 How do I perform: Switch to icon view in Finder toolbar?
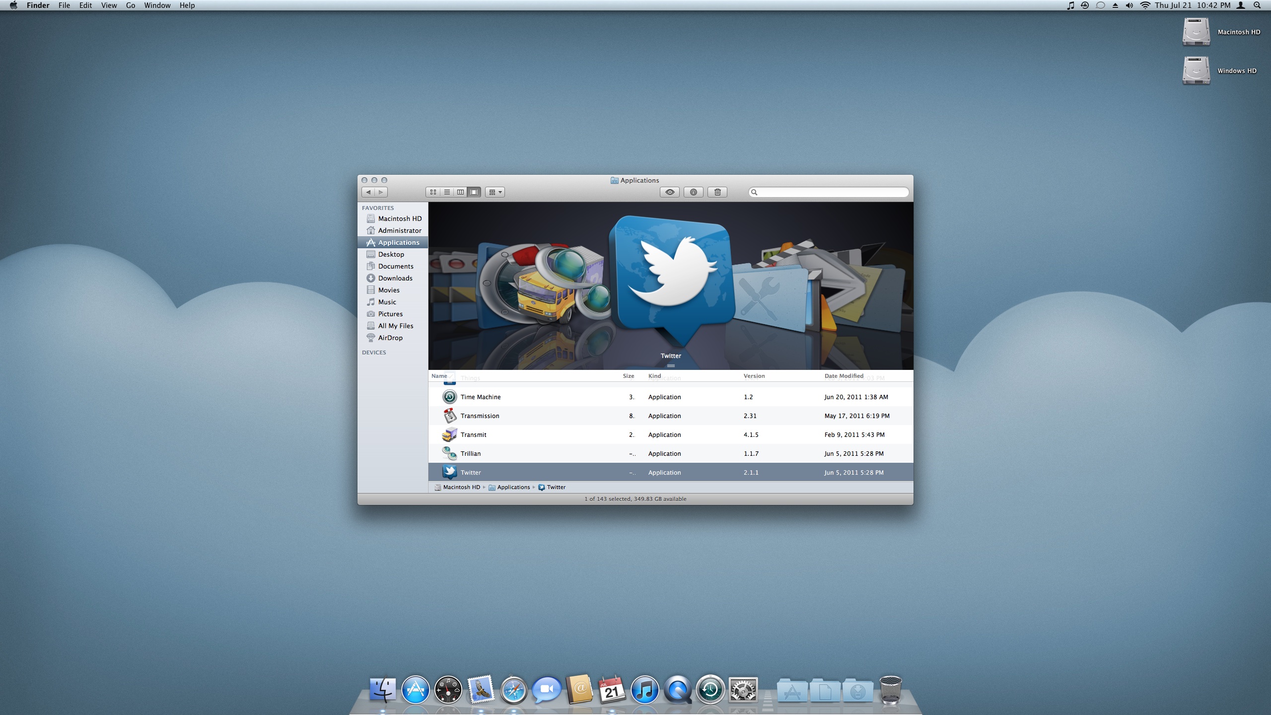[x=433, y=192]
